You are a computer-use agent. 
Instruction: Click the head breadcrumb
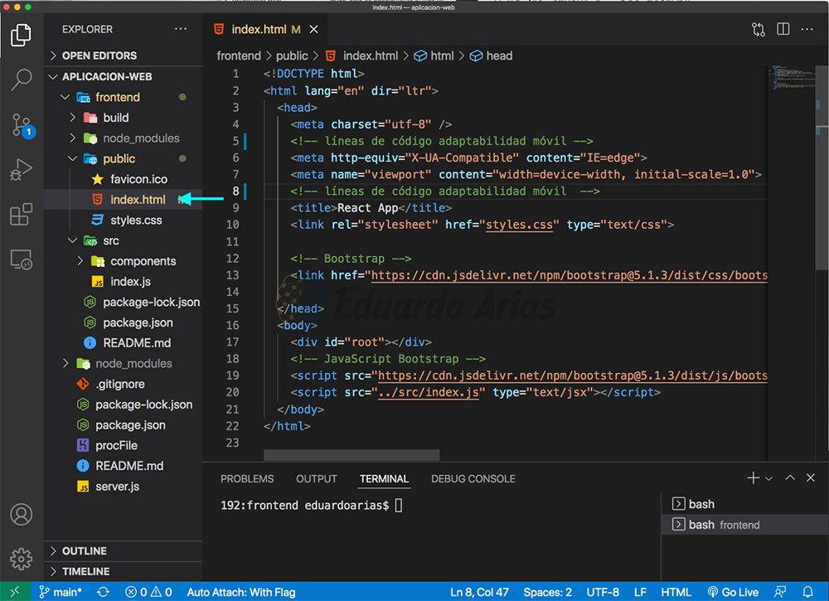491,56
